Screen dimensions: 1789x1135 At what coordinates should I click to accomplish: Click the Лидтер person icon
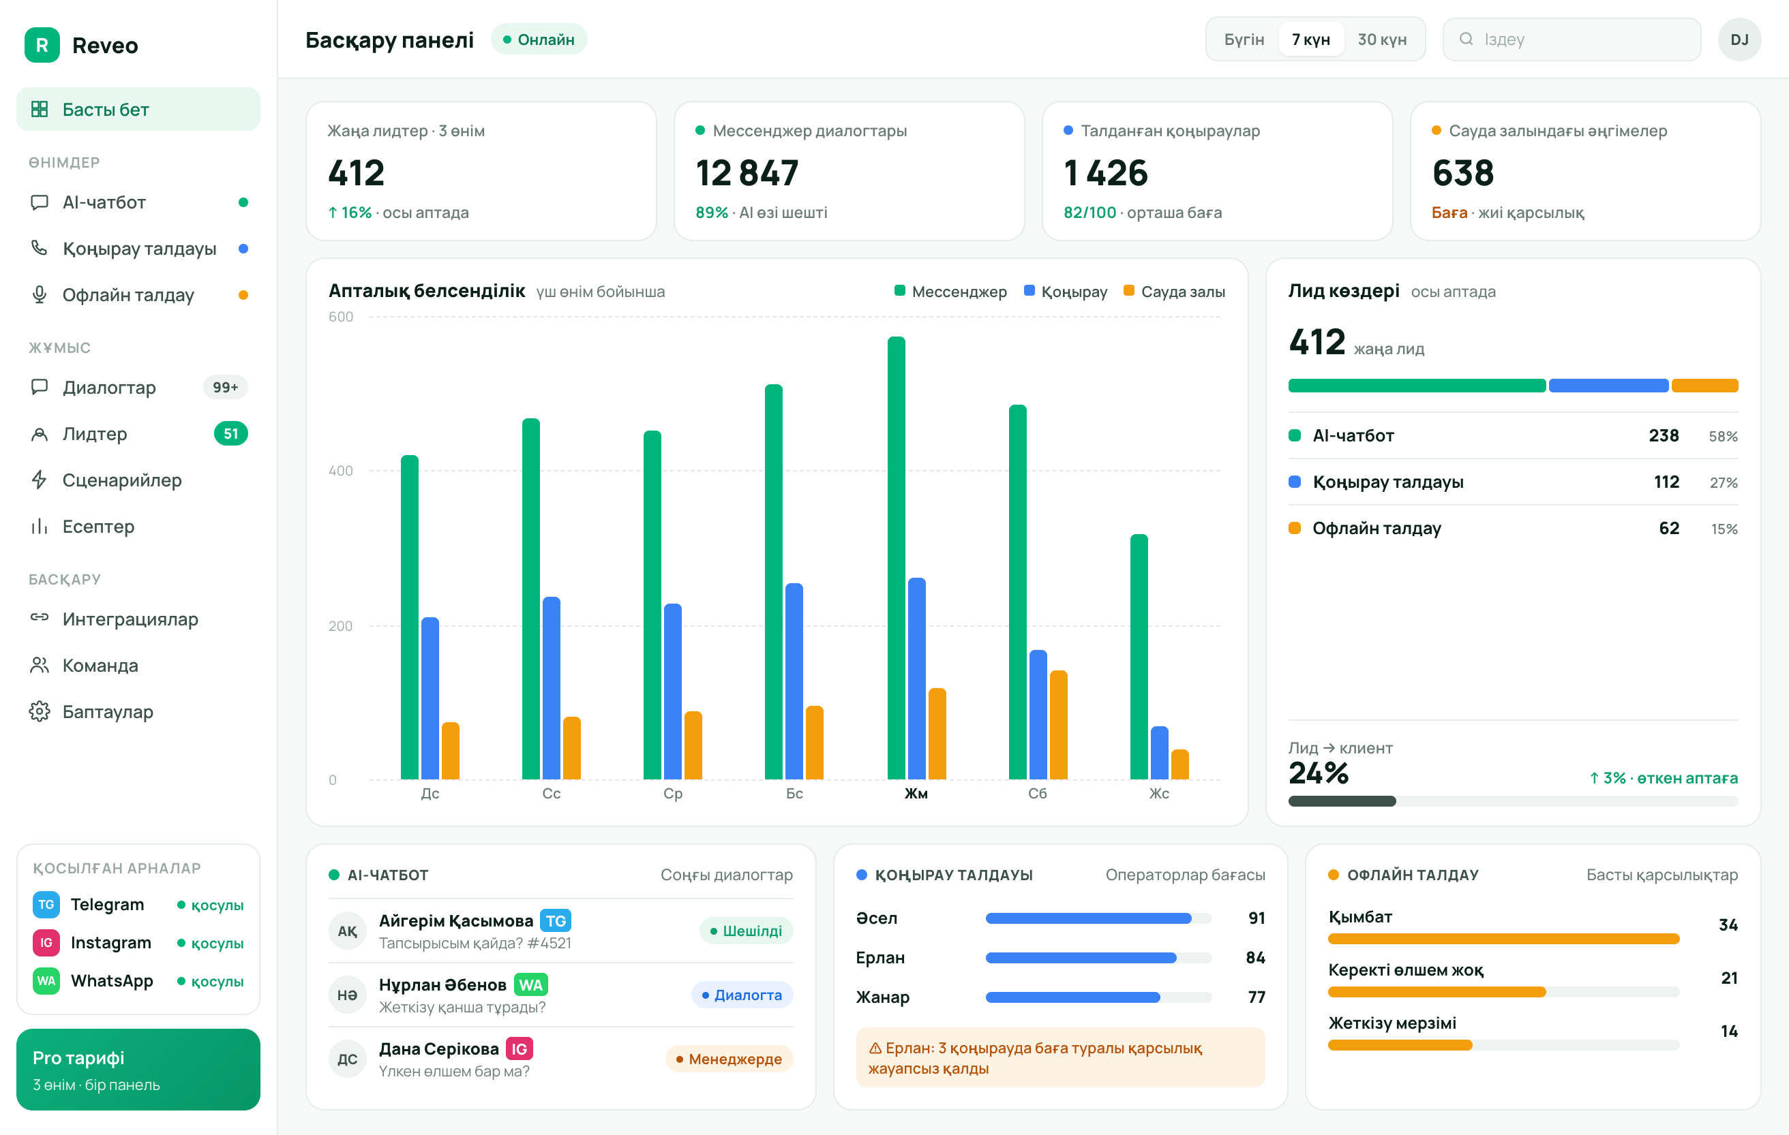[x=40, y=433]
